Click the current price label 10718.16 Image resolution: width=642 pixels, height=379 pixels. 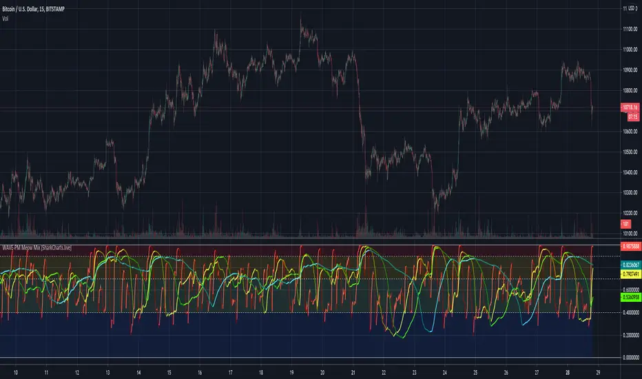(x=630, y=107)
